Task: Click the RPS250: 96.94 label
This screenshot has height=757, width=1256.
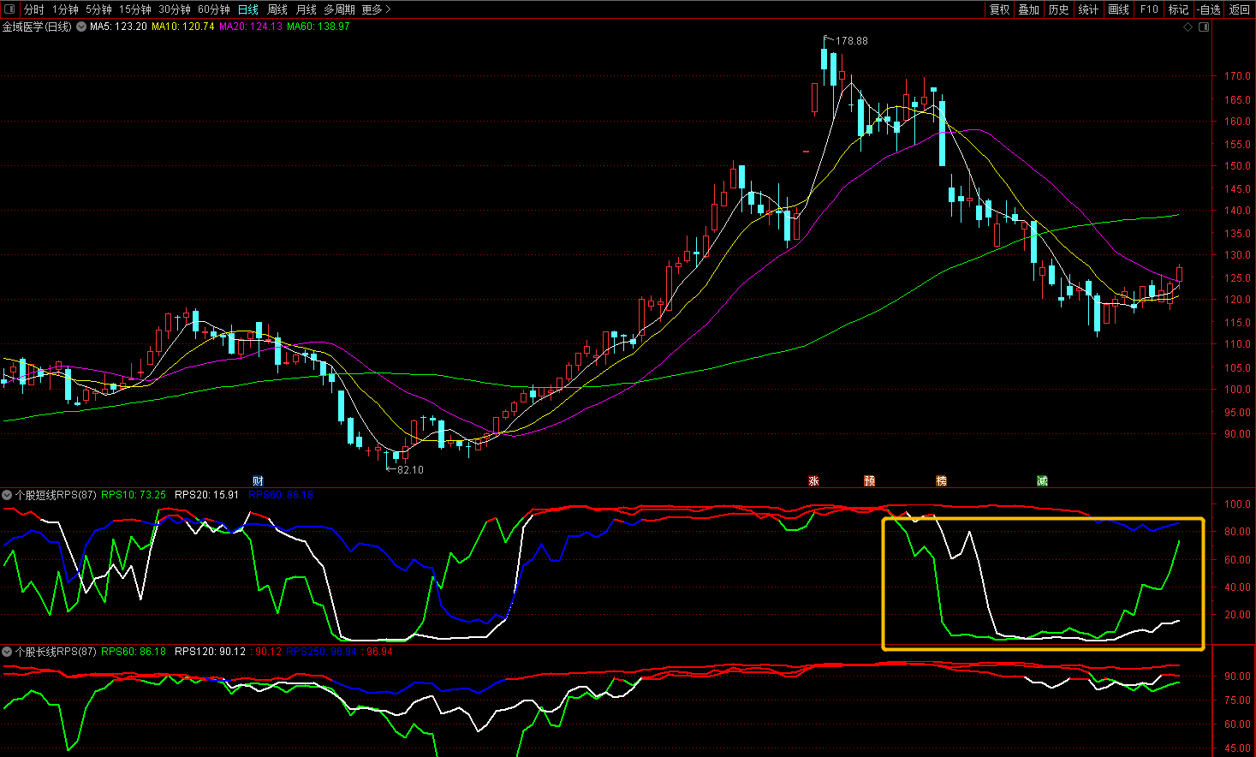Action: pos(322,652)
